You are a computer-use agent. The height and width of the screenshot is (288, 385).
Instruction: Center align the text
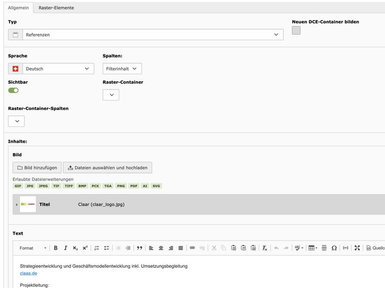[x=161, y=248]
